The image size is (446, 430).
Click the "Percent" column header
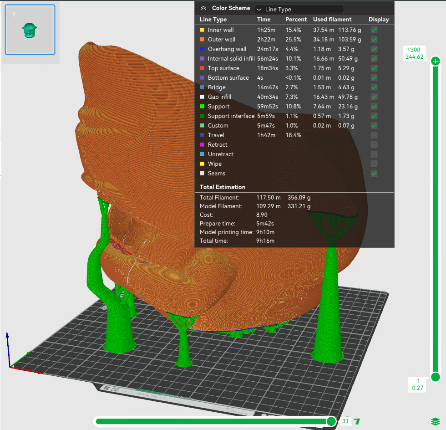[296, 20]
